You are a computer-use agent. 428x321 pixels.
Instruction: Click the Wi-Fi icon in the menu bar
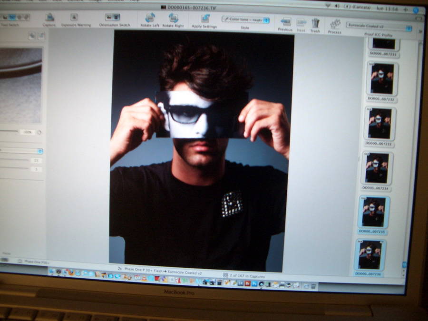328,6
